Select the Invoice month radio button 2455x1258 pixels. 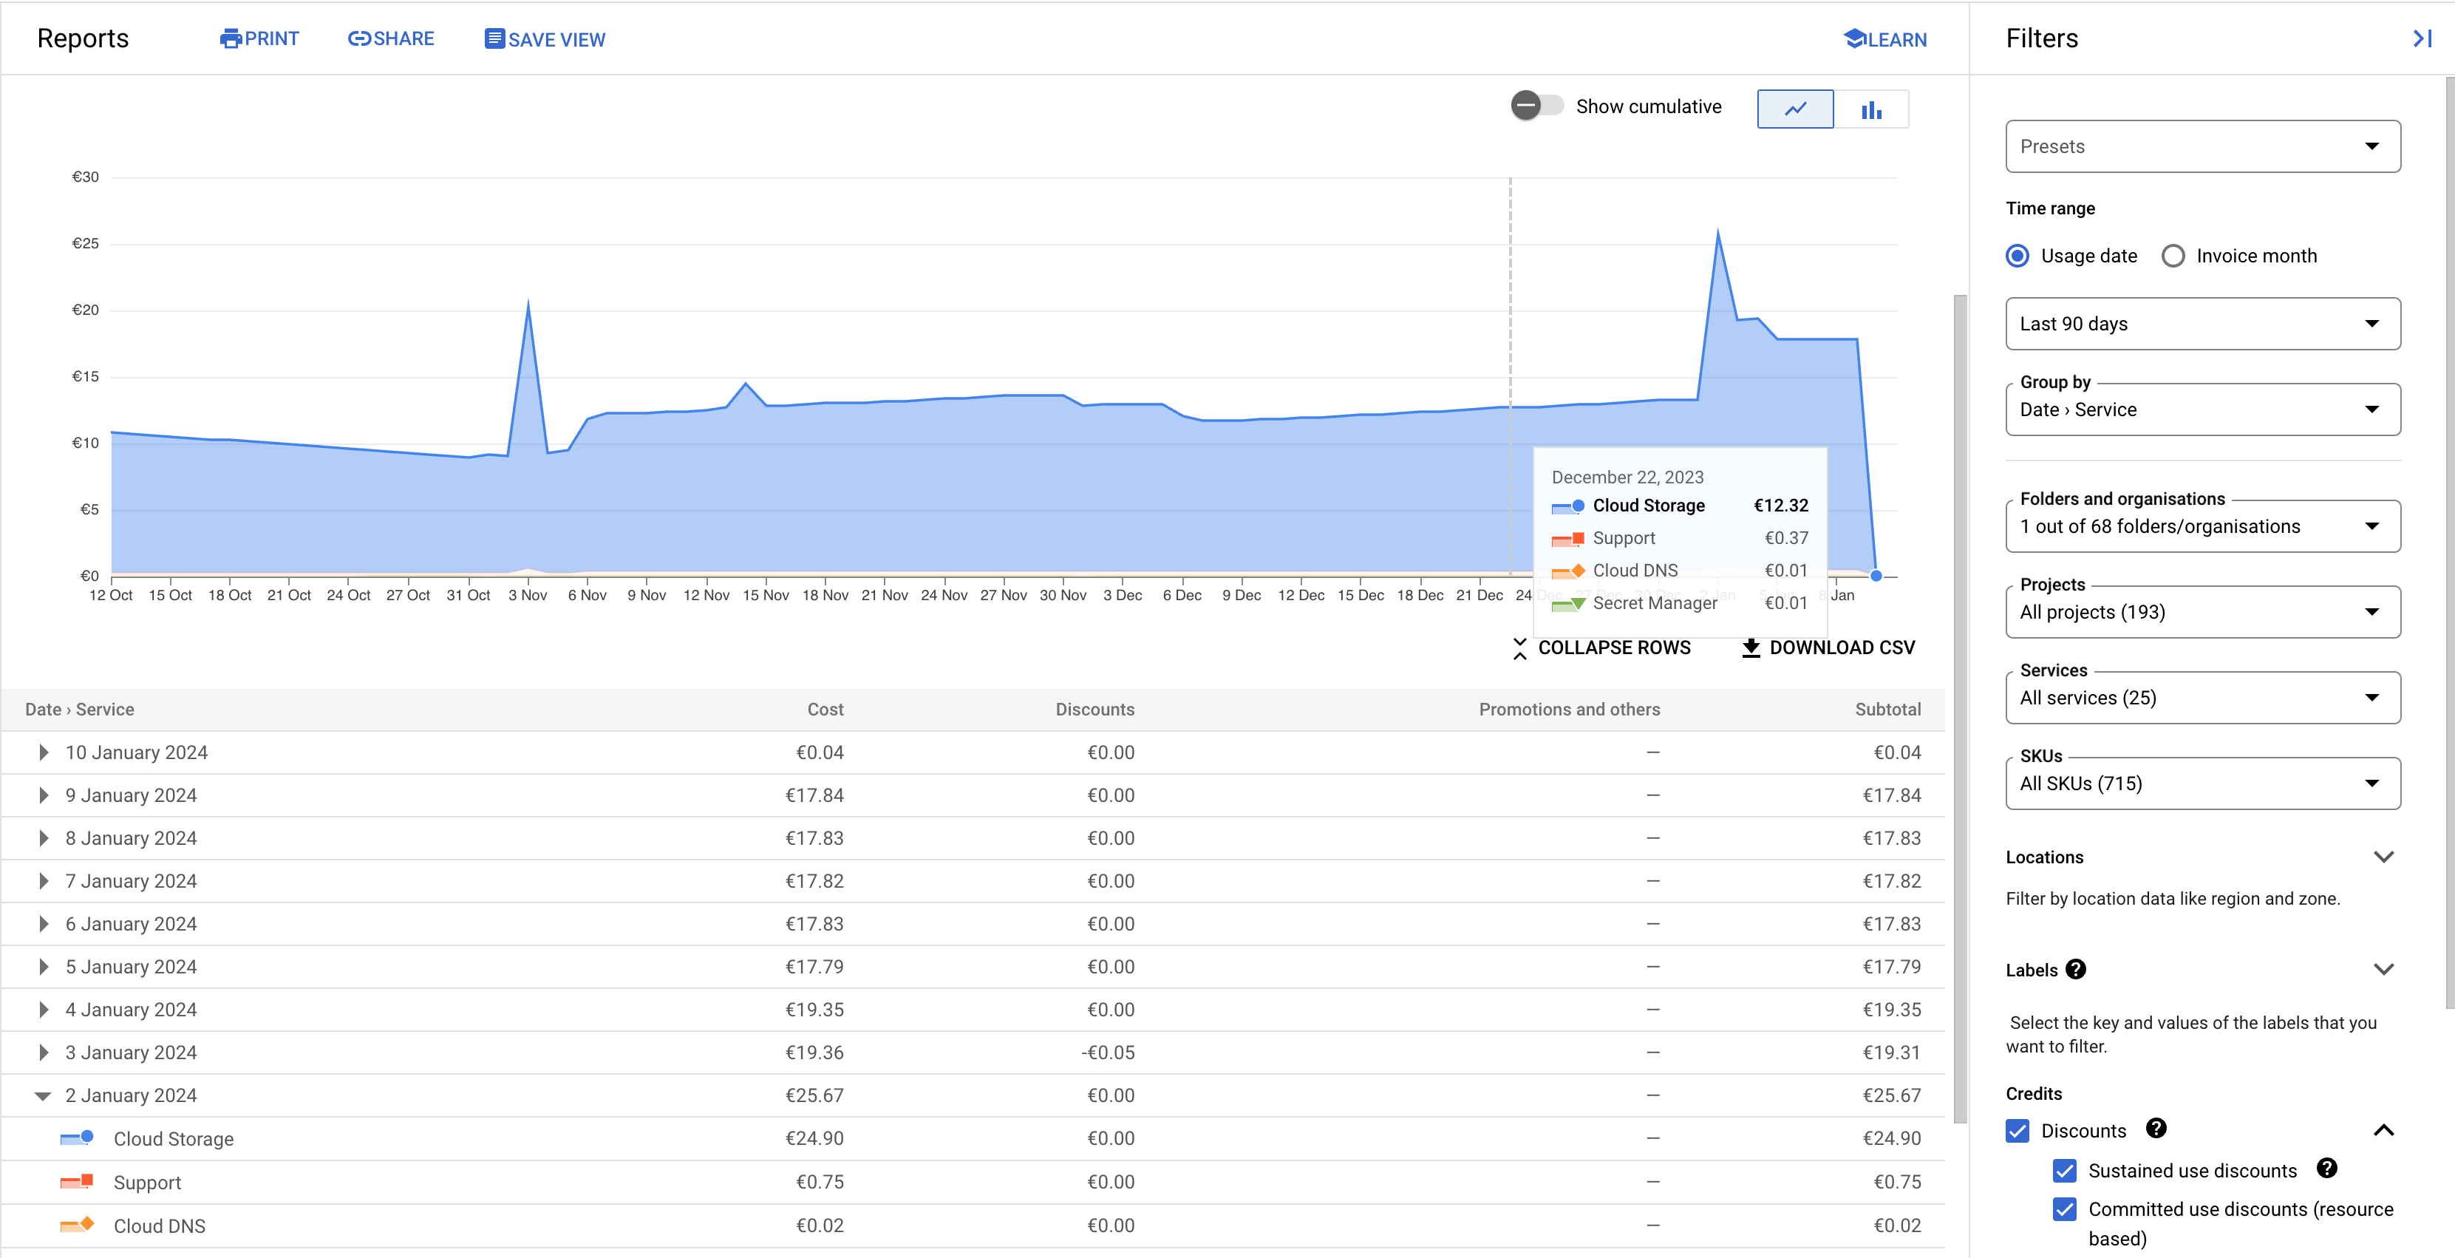point(2173,256)
